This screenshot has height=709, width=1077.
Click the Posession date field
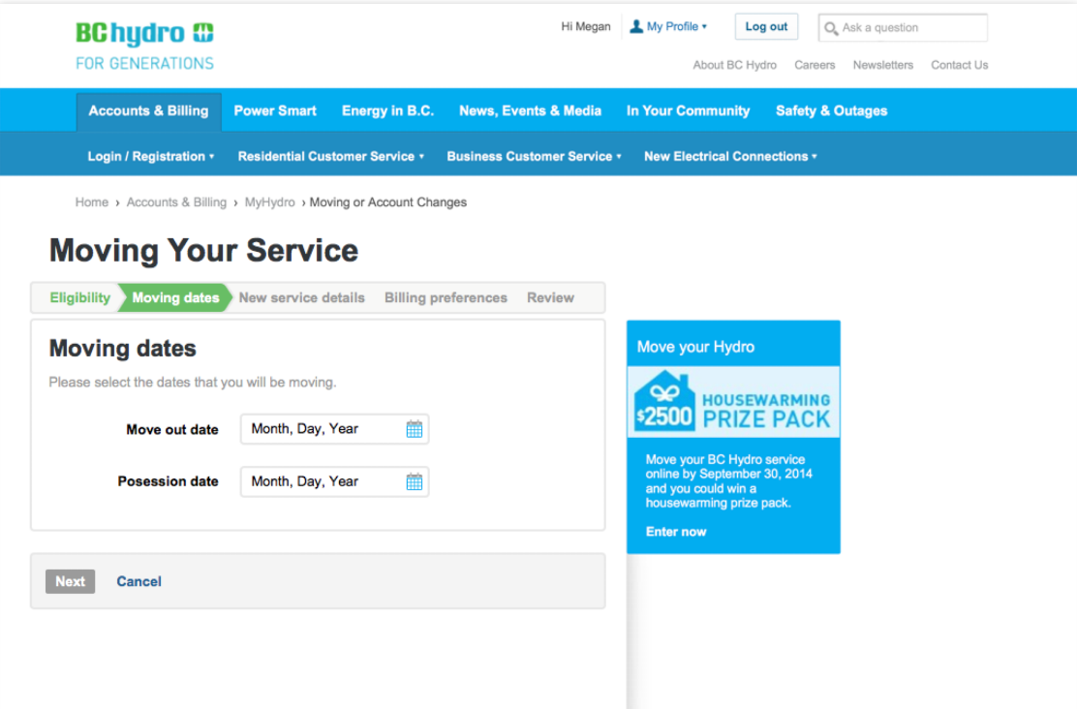(334, 481)
